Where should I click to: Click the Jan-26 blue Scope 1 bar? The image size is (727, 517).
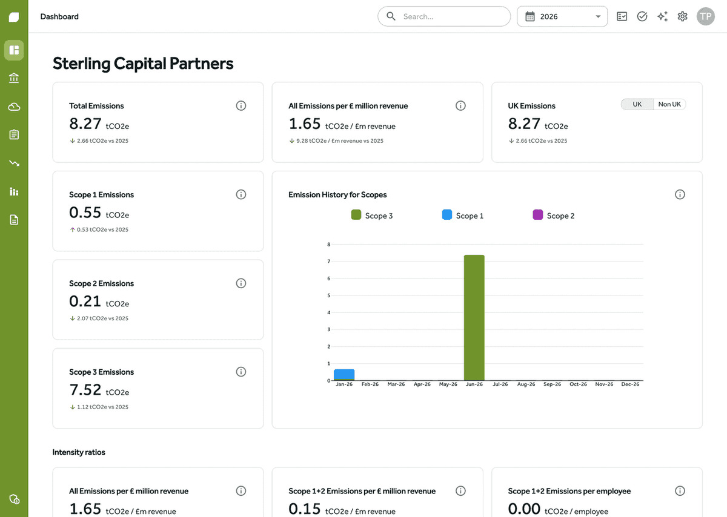click(x=344, y=374)
